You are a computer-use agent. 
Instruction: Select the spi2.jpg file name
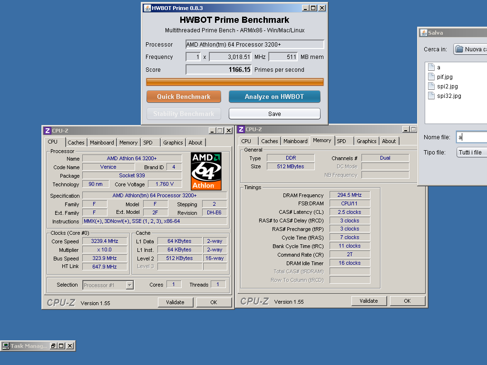coord(447,86)
